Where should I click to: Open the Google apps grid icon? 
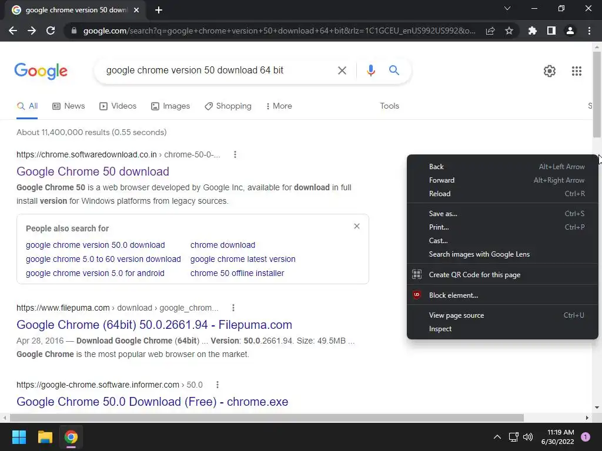click(x=576, y=71)
